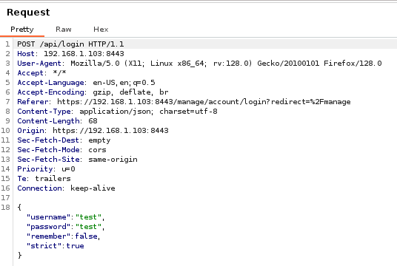
Task: Click the "test" value of username
Action: click(x=88, y=217)
